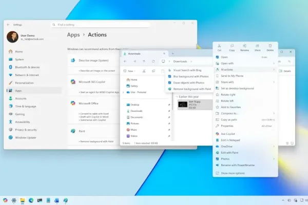The width and height of the screenshot is (308, 205).
Task: Click the Settings back arrow
Action: tap(8, 25)
